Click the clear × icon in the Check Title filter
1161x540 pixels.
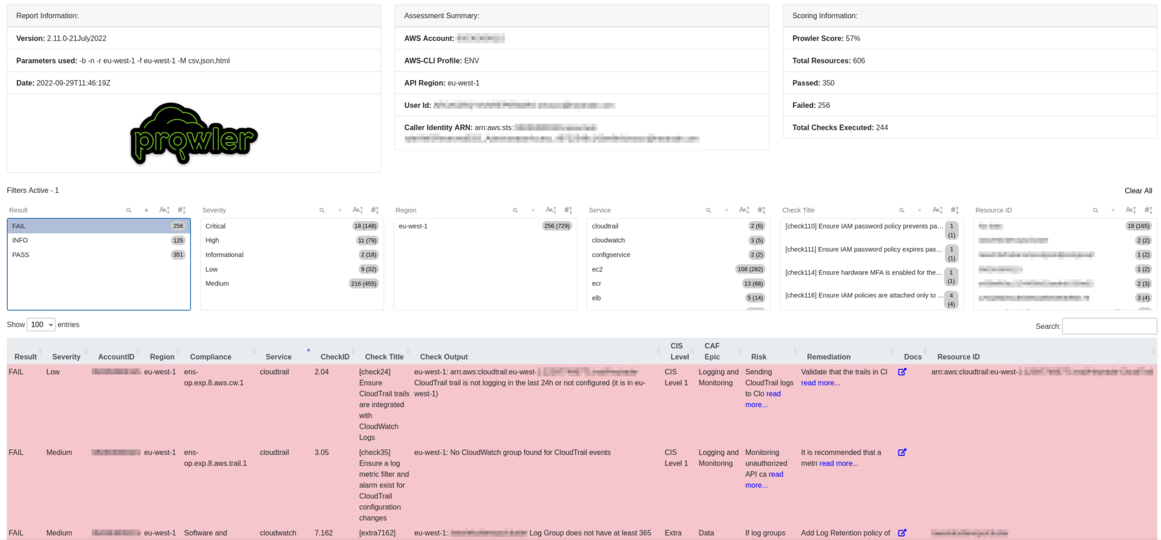tap(920, 210)
